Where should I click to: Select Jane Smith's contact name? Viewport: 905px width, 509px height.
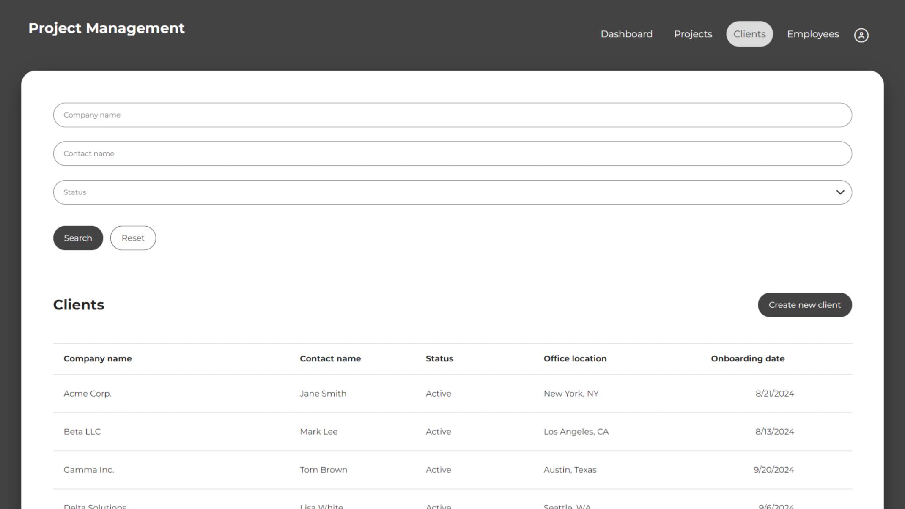click(323, 393)
